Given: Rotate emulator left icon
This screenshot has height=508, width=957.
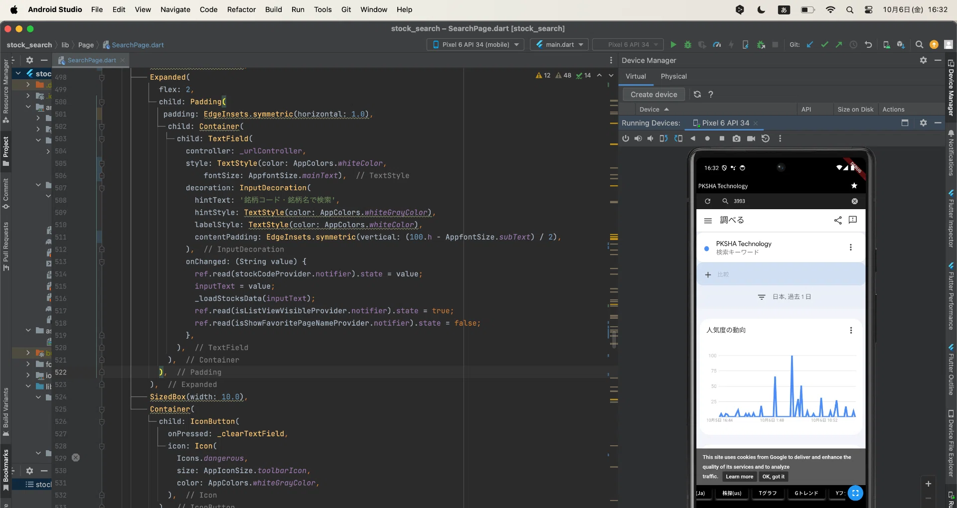Looking at the screenshot, I should tap(663, 138).
